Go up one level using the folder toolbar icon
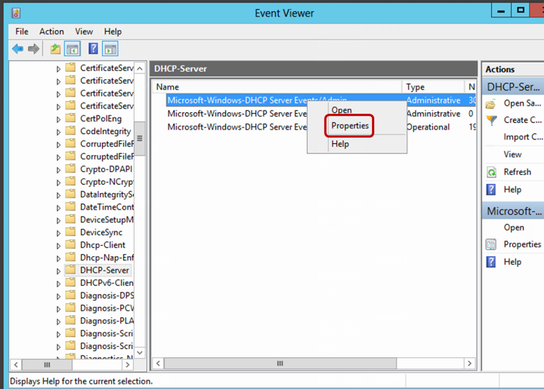The height and width of the screenshot is (389, 544). (55, 49)
